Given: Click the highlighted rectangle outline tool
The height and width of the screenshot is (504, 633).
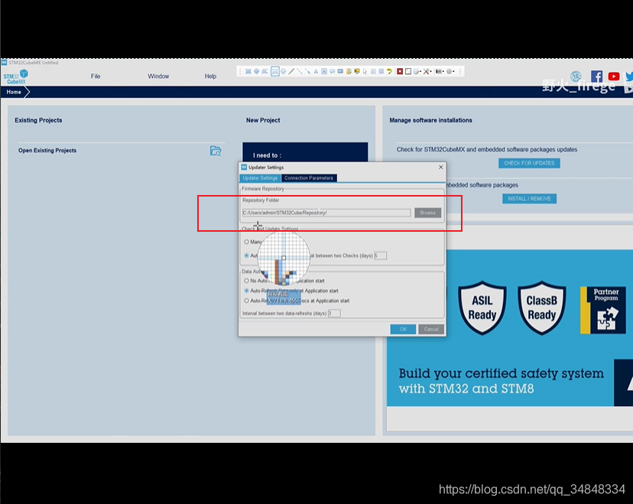Looking at the screenshot, I should pyautogui.click(x=275, y=71).
